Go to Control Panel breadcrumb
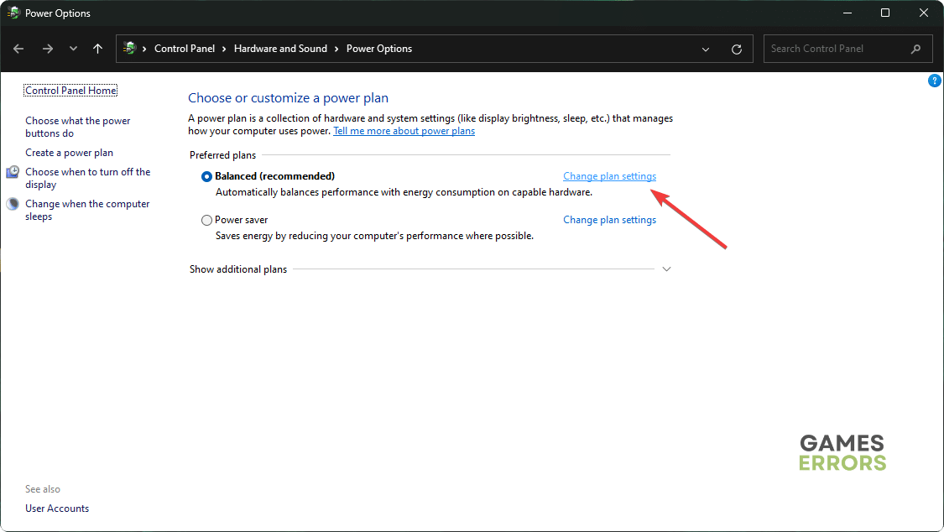The width and height of the screenshot is (944, 532). (185, 49)
